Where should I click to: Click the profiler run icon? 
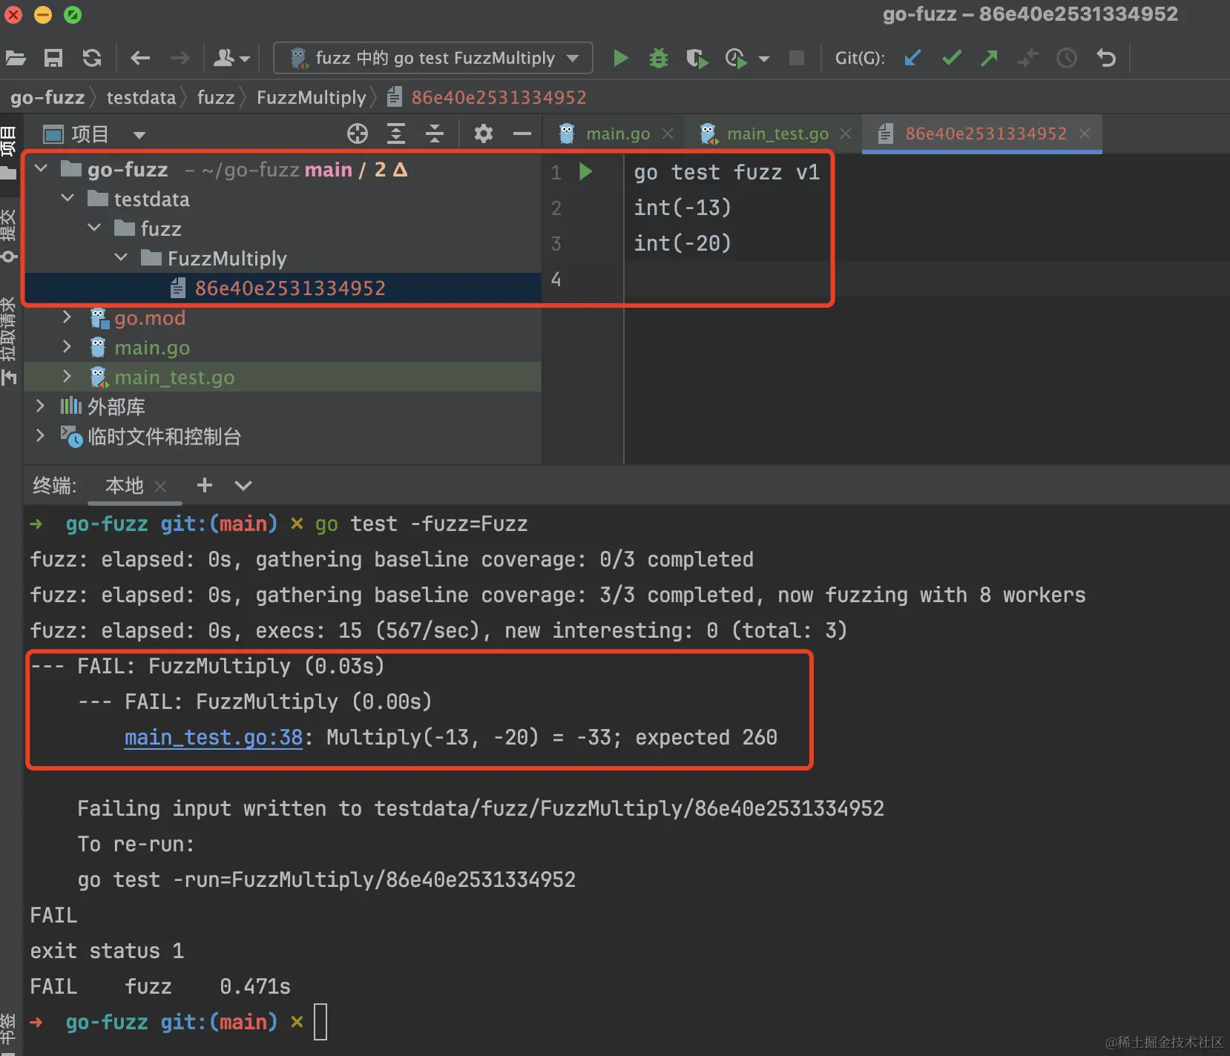tap(735, 58)
